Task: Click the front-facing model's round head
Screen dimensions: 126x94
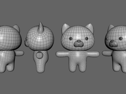Action: tap(78, 38)
